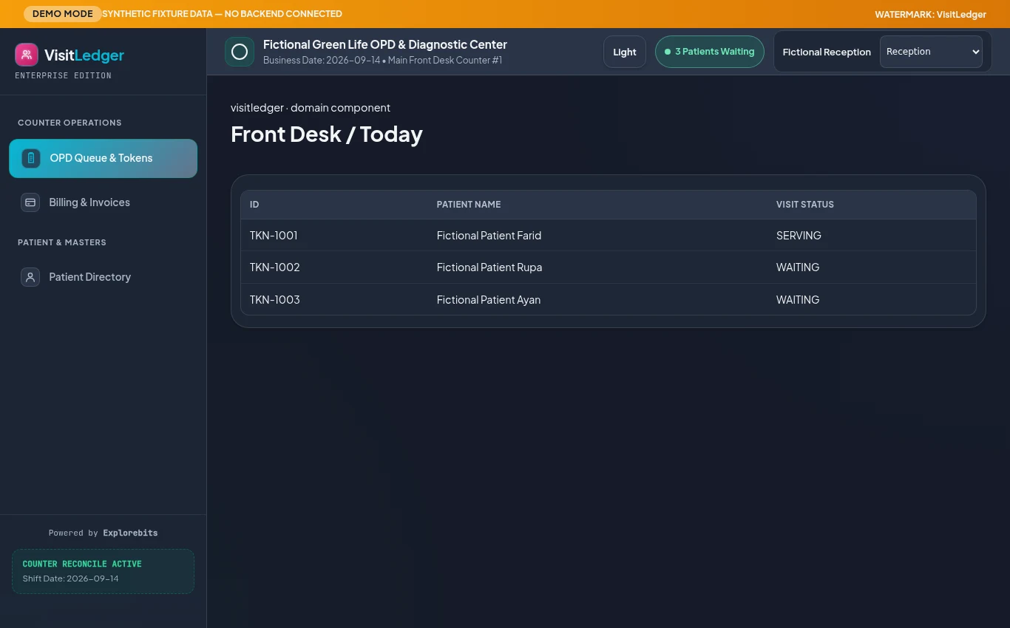Open Billing & Invoices page
Screen dimensions: 1010x628
103,202
